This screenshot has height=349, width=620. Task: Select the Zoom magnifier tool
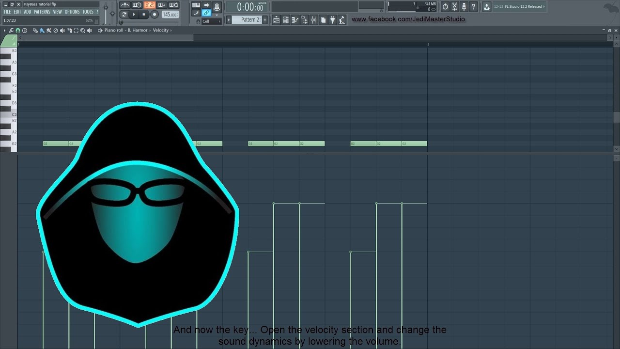point(83,31)
